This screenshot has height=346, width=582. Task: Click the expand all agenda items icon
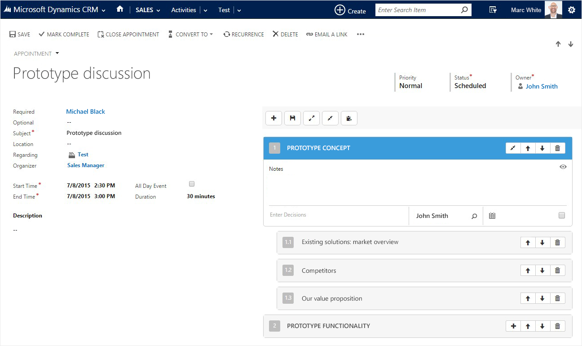[311, 118]
